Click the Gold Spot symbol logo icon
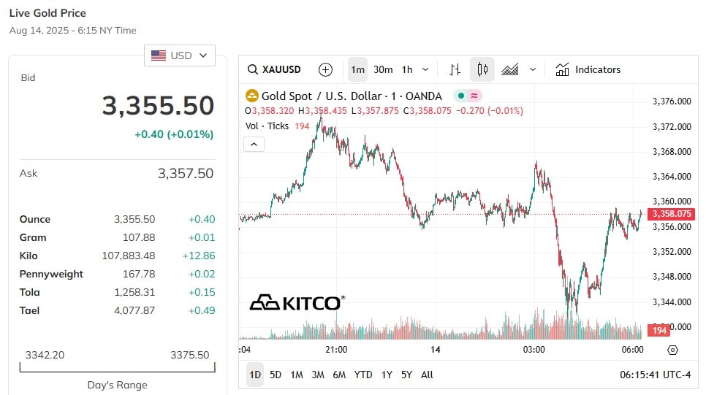706x395 pixels. 251,96
